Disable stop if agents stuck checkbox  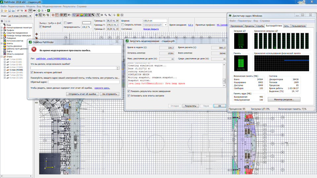129,95
